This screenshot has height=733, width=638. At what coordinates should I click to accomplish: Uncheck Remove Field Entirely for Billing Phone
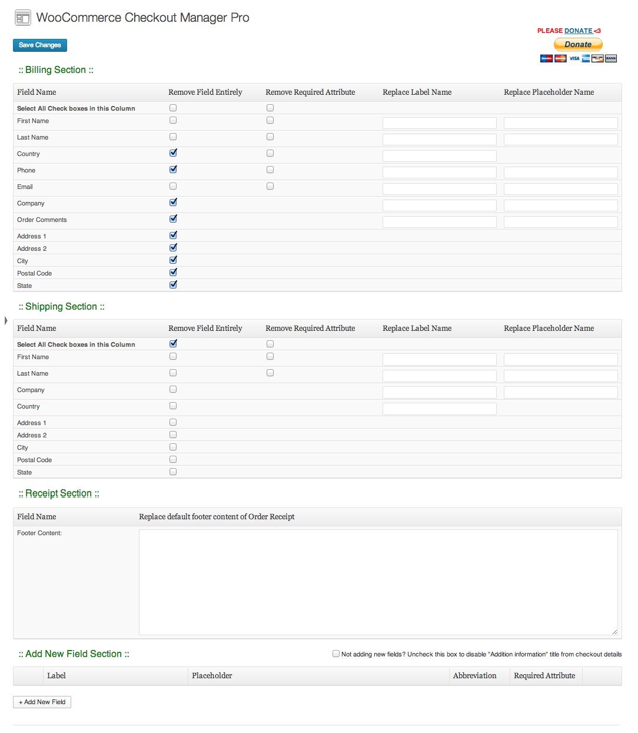[x=173, y=170]
